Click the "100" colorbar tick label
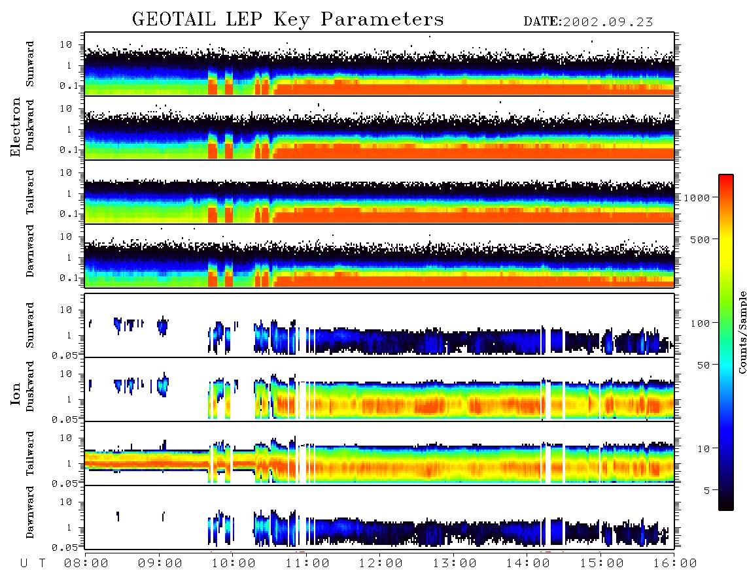 pos(700,323)
